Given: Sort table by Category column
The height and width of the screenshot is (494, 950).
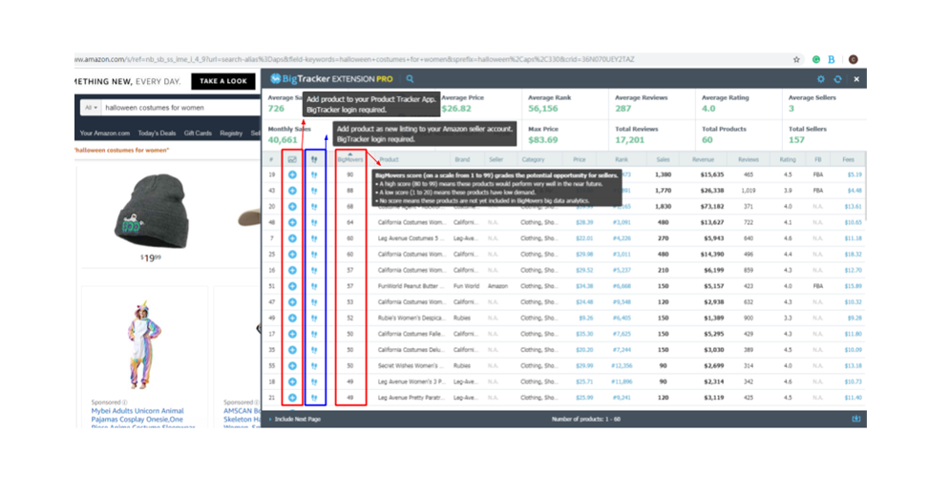Looking at the screenshot, I should point(533,160).
